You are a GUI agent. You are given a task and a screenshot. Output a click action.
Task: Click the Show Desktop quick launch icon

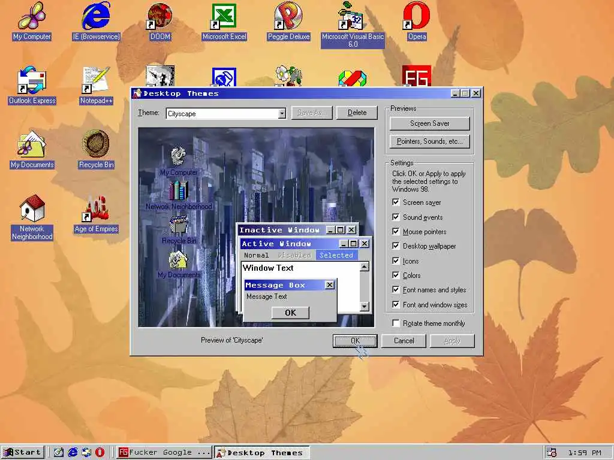58,453
